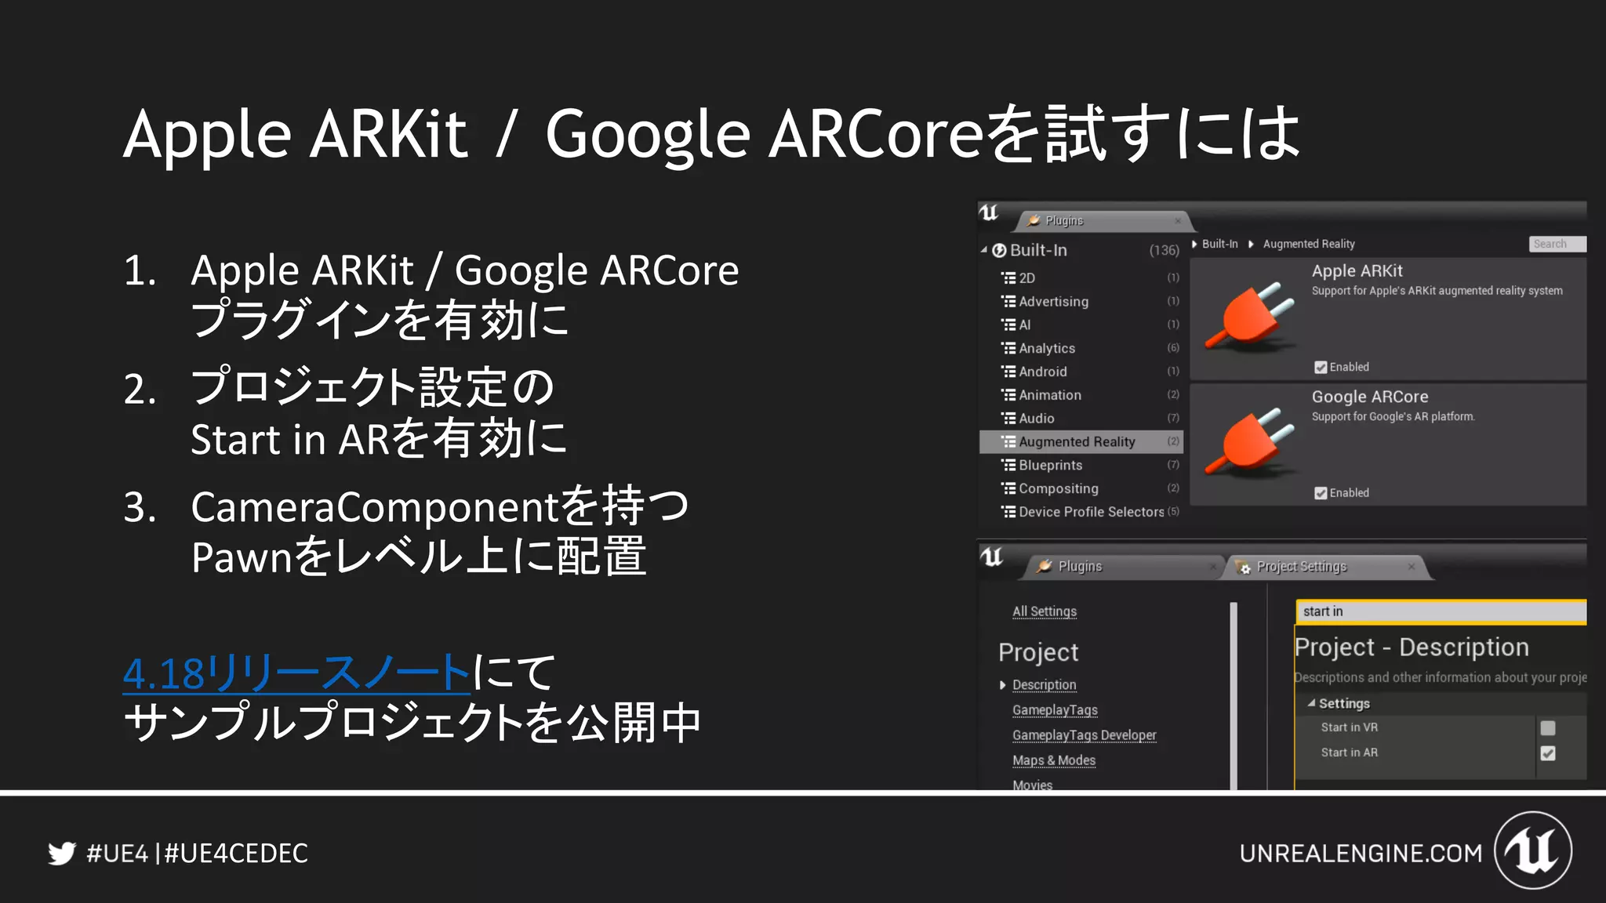Switch to the Project Settings tab

tap(1327, 567)
